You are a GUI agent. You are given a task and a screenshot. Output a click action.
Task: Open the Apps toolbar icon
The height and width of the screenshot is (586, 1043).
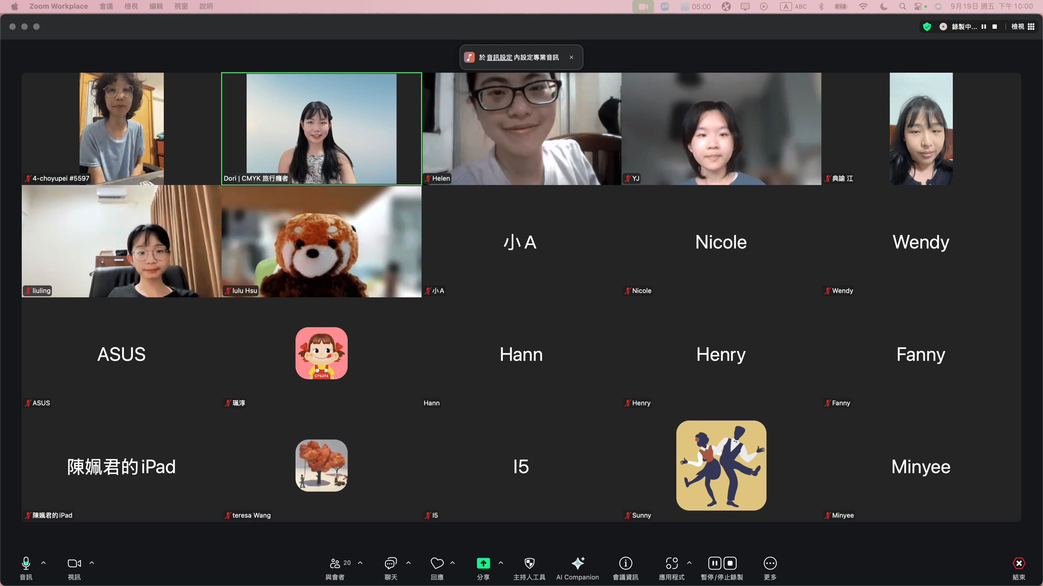[671, 563]
